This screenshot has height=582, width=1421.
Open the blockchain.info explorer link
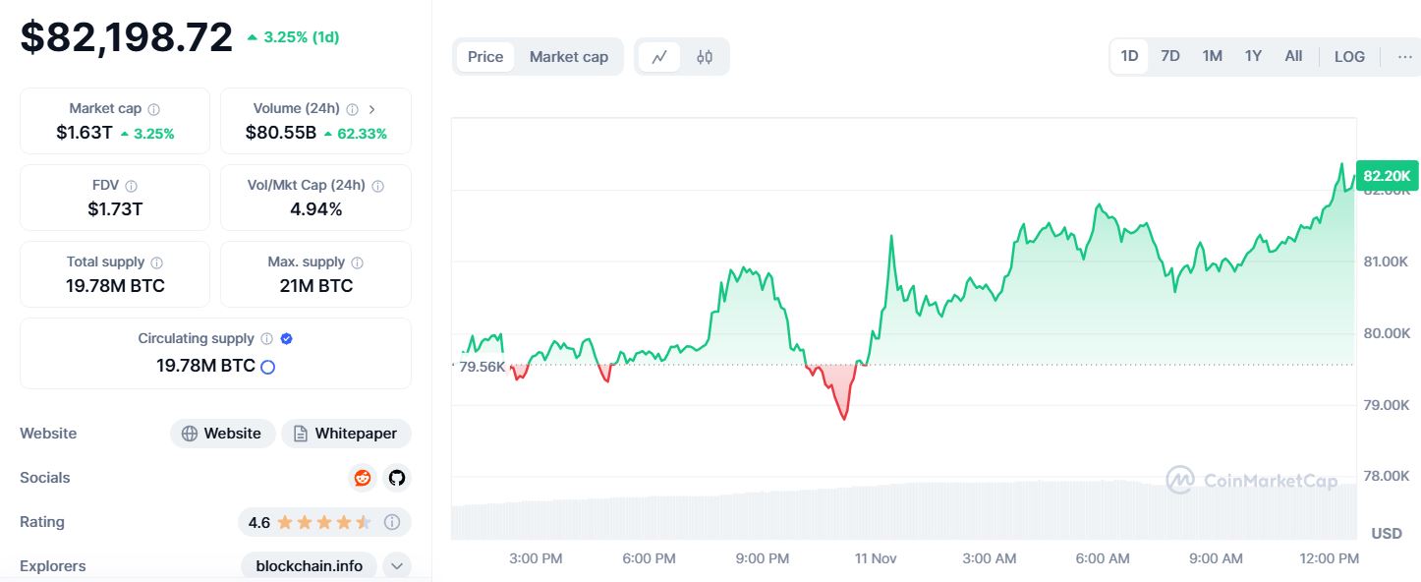[x=309, y=566]
